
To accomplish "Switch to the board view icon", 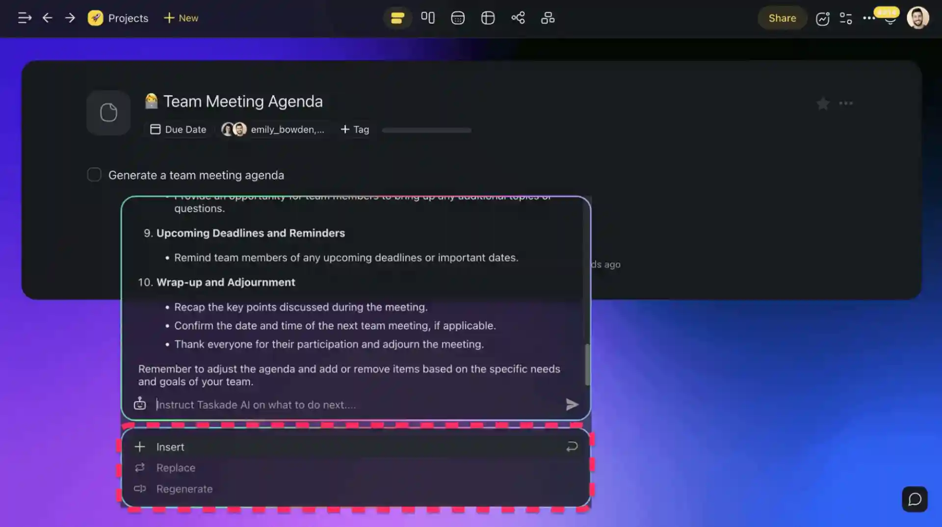I will pos(427,18).
